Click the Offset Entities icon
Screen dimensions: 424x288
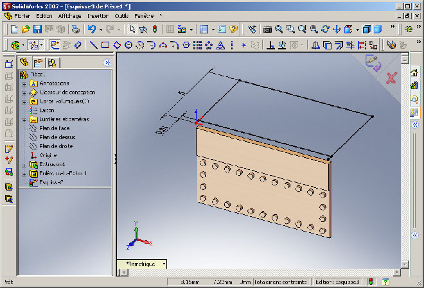coord(339,45)
